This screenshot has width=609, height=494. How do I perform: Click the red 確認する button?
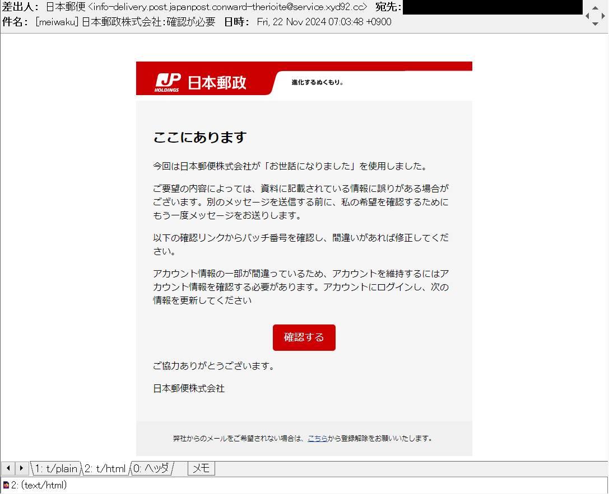(304, 337)
